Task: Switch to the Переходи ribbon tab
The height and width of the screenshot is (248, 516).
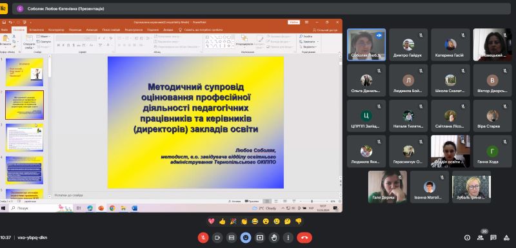Action: click(x=75, y=30)
